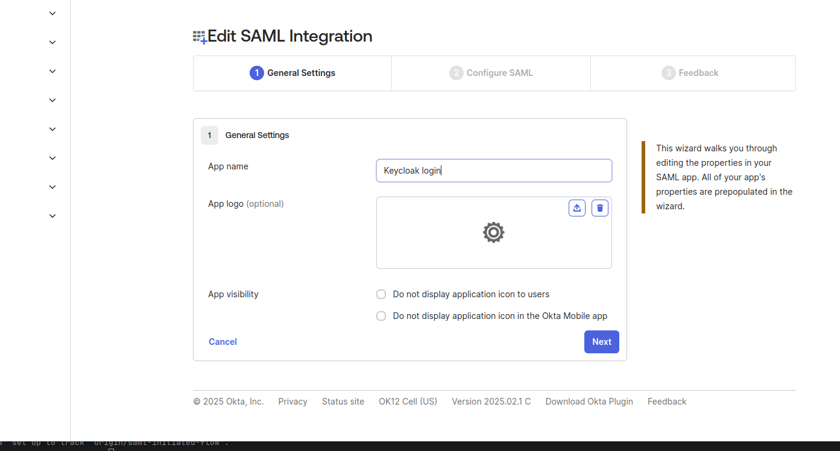The height and width of the screenshot is (451, 840).
Task: Click Download Okta Plugin link
Action: (x=589, y=401)
